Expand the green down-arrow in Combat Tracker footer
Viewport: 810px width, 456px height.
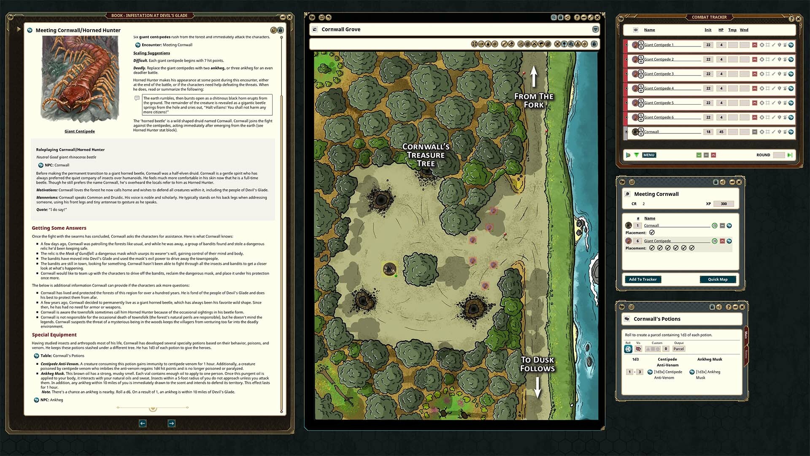tap(637, 155)
